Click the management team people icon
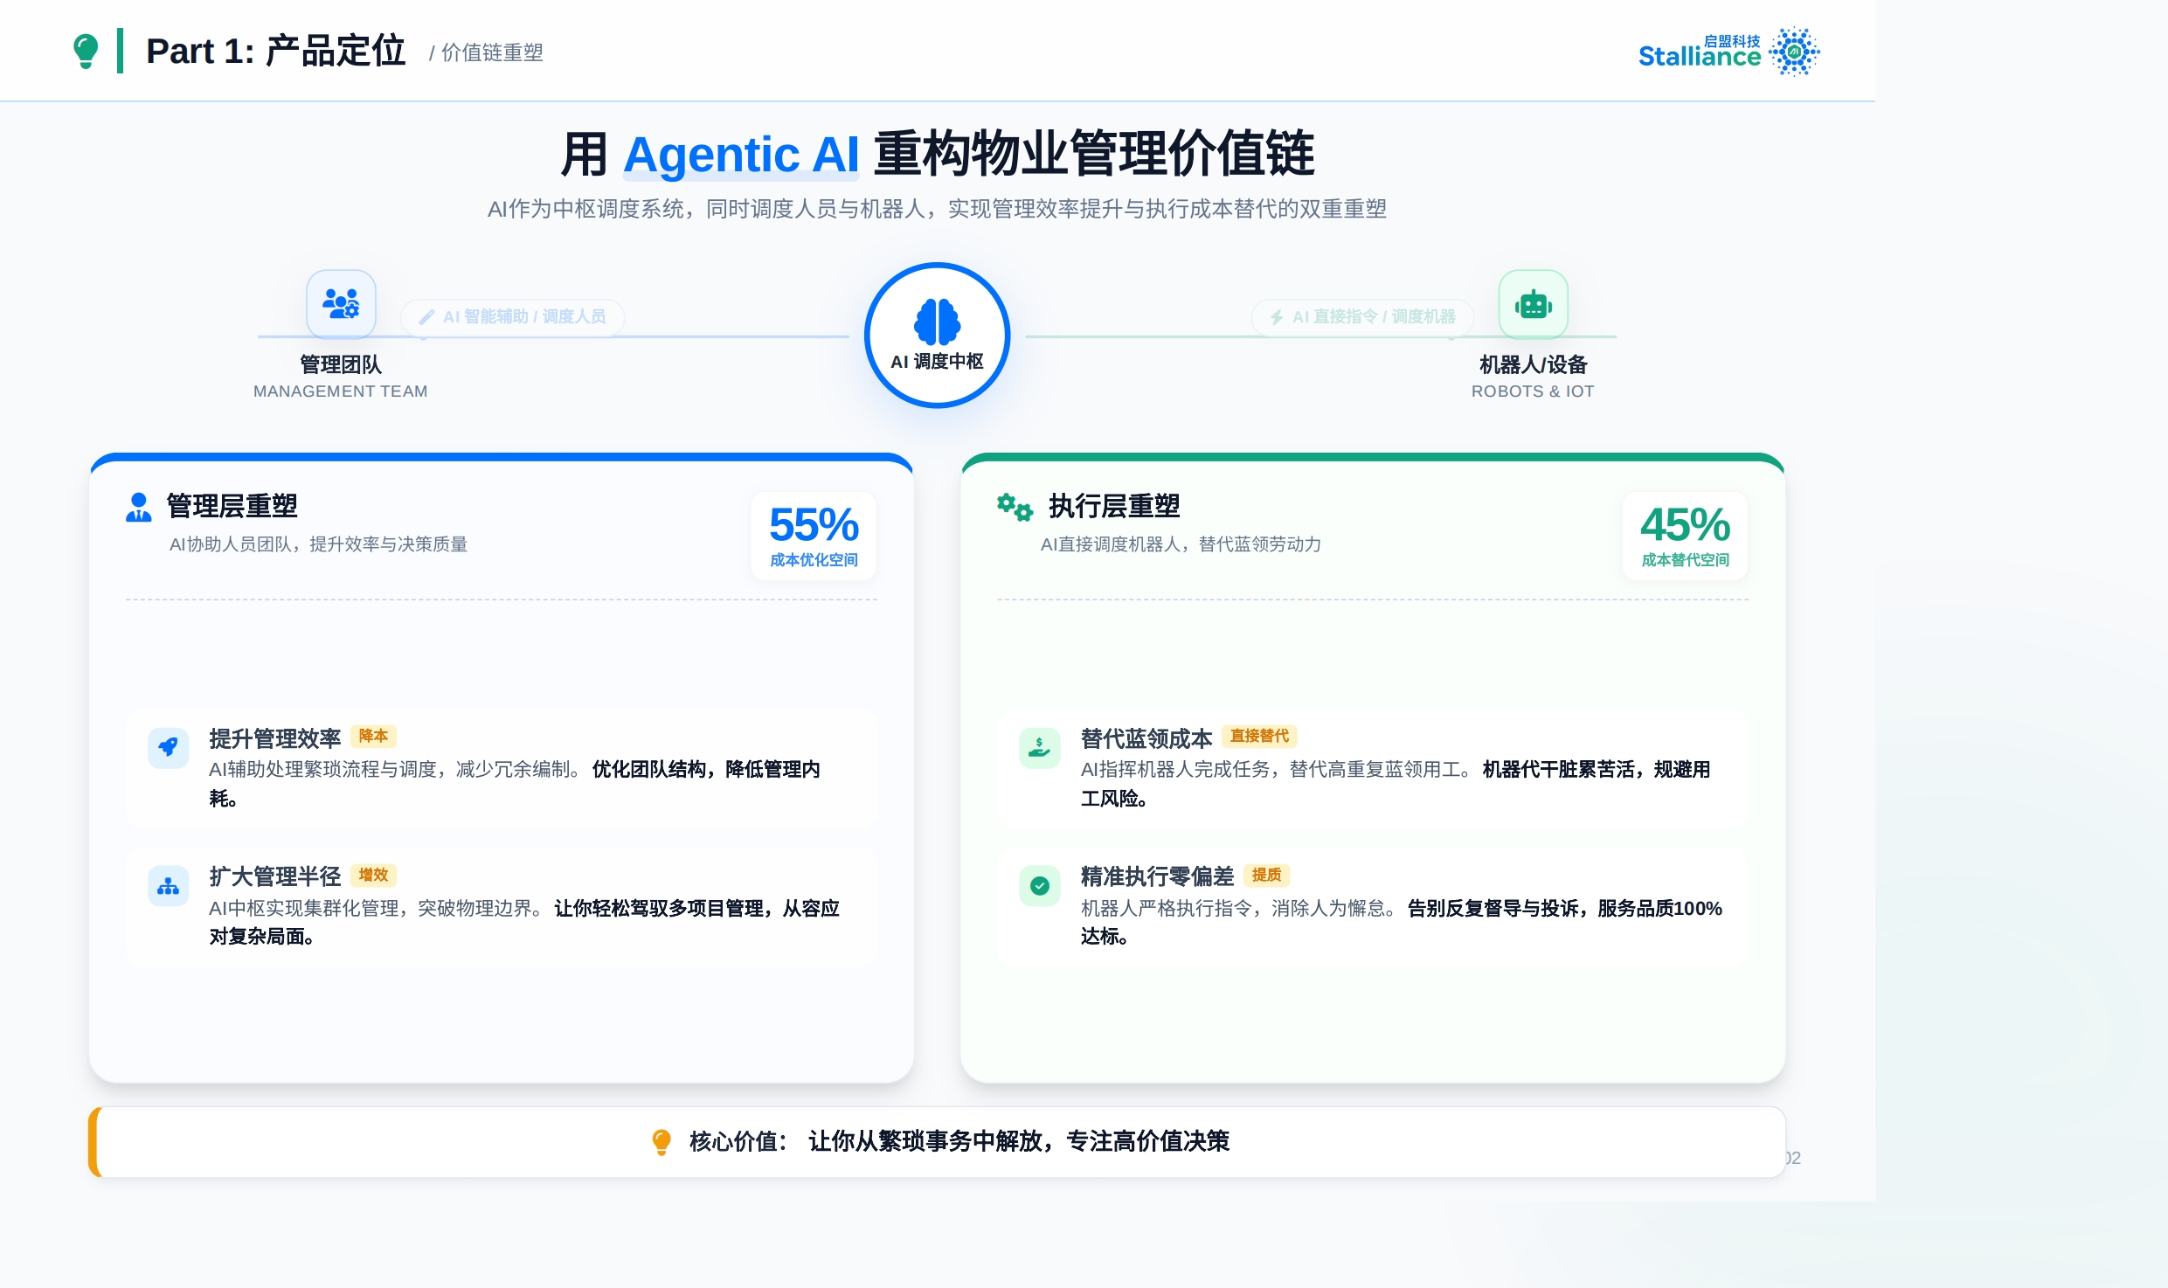This screenshot has width=2168, height=1288. point(341,303)
